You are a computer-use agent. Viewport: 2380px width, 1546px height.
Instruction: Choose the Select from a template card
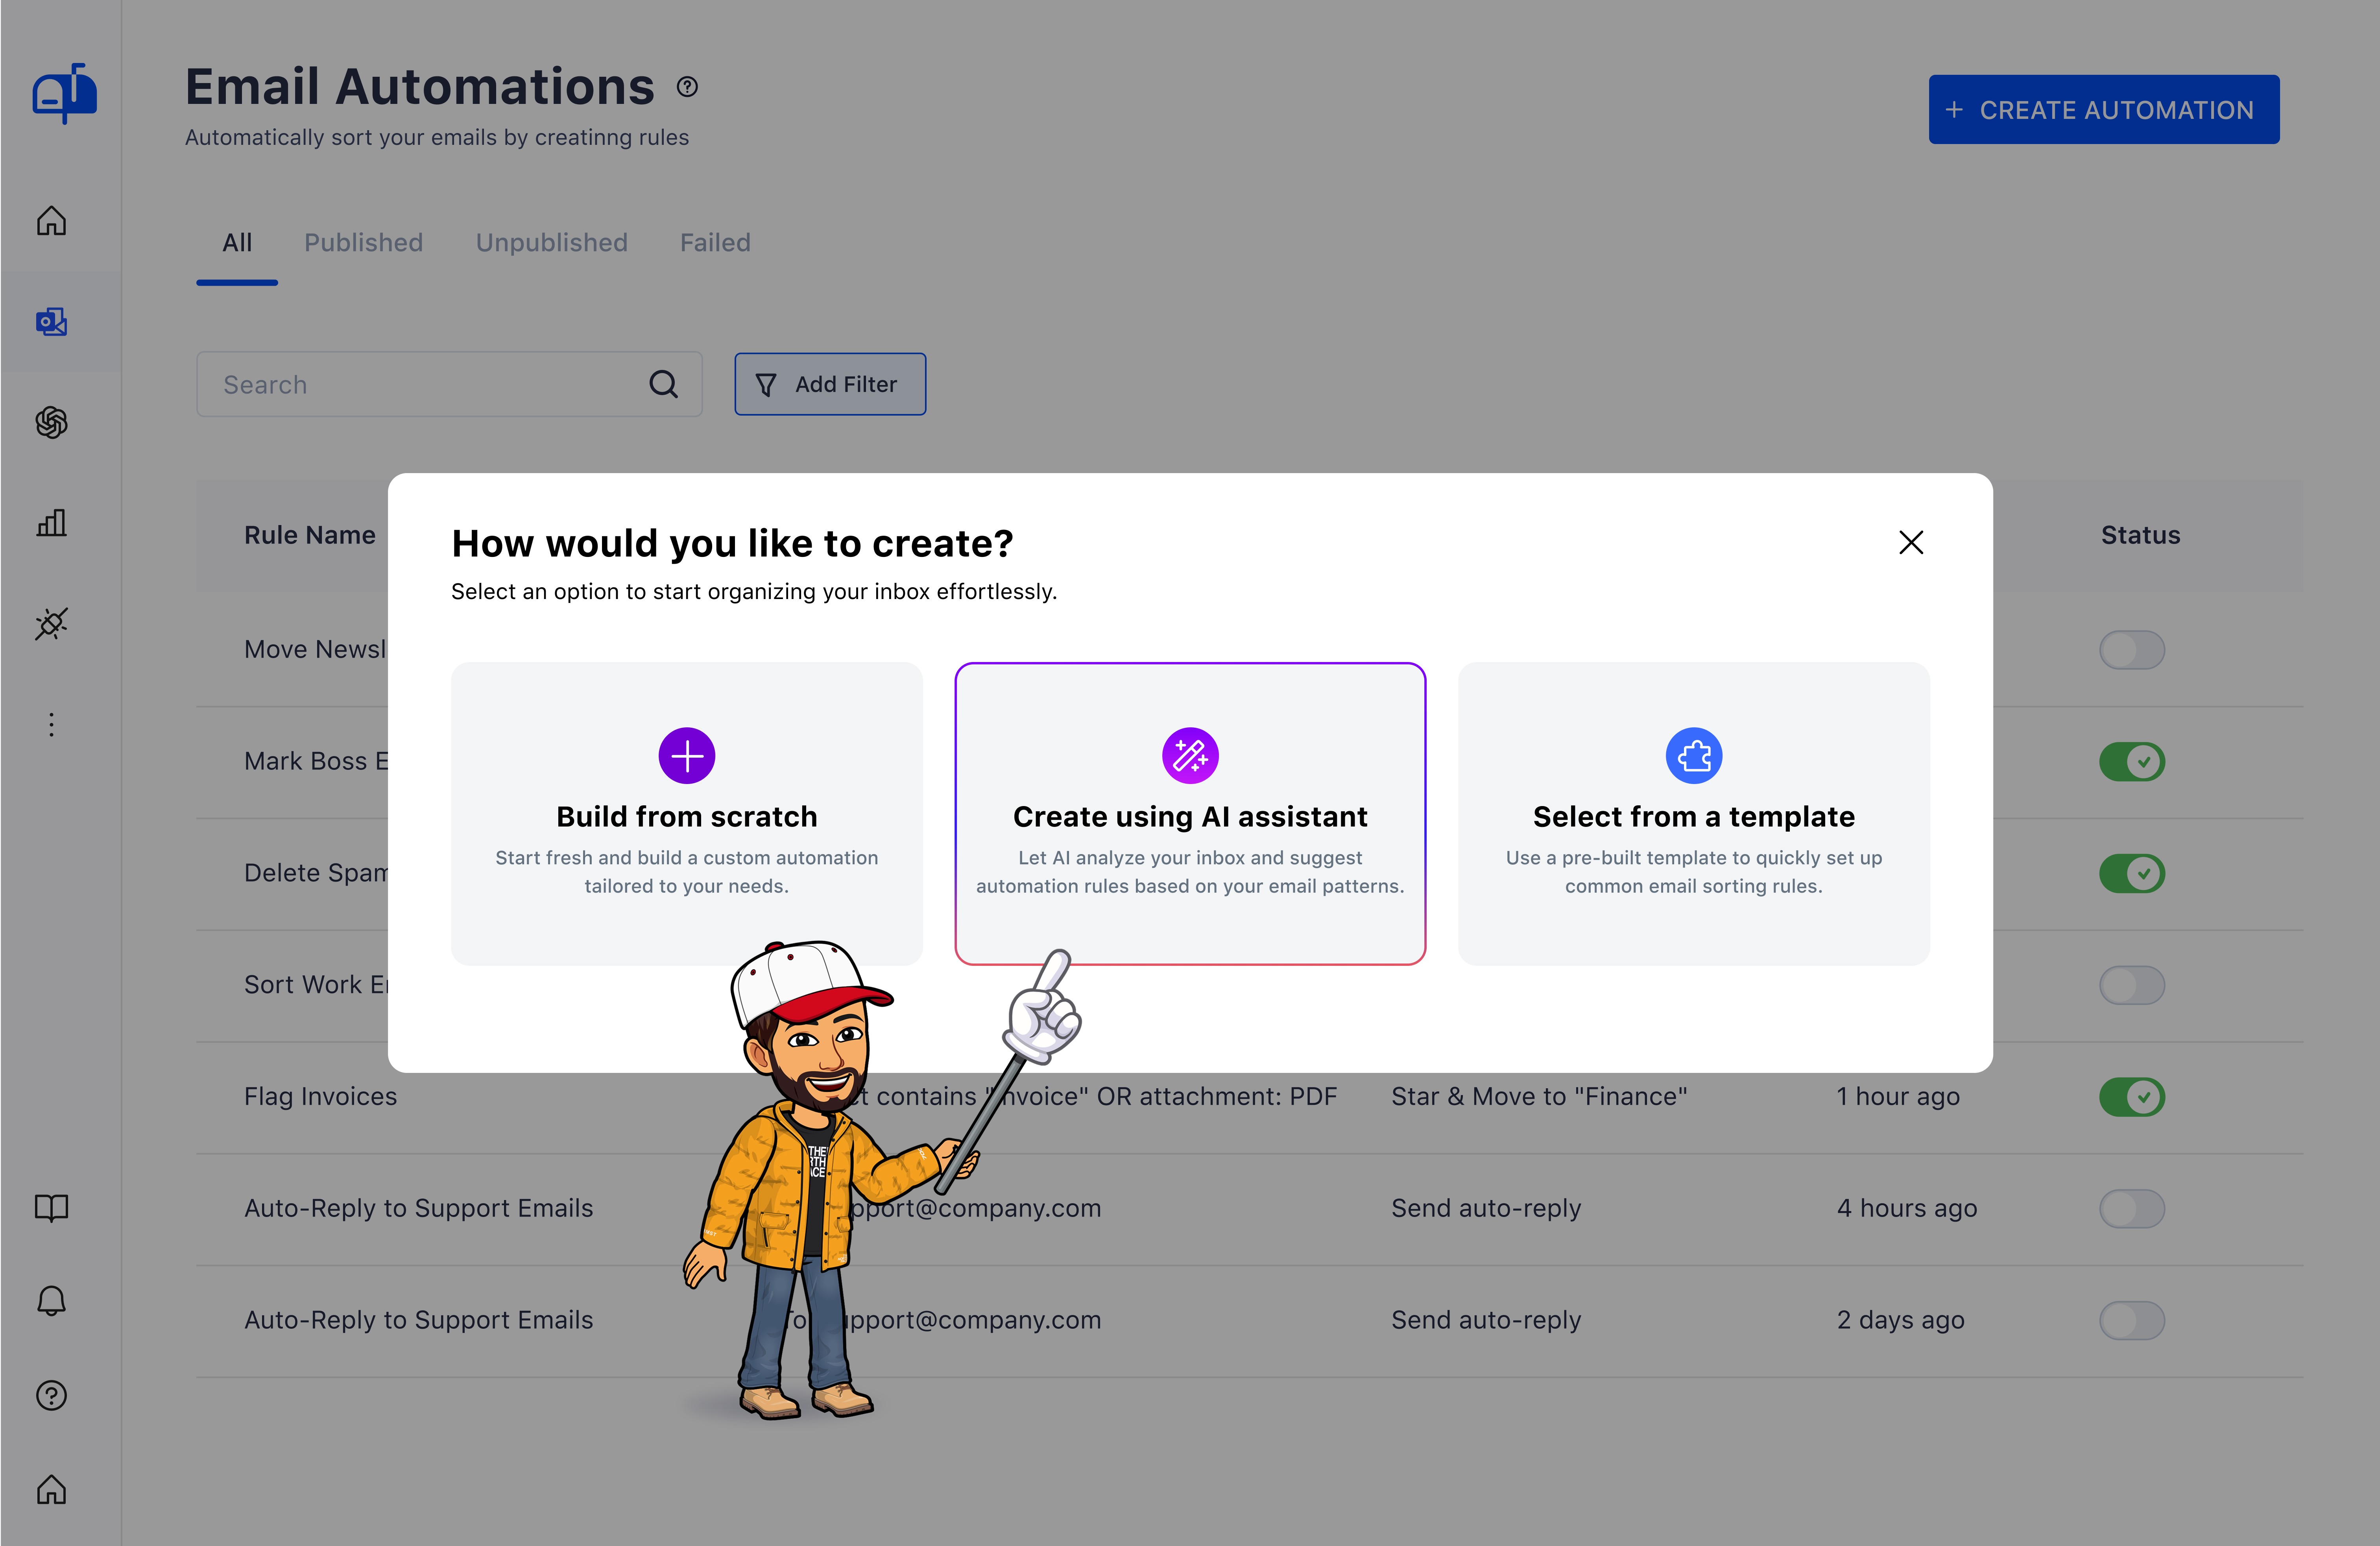click(x=1694, y=814)
